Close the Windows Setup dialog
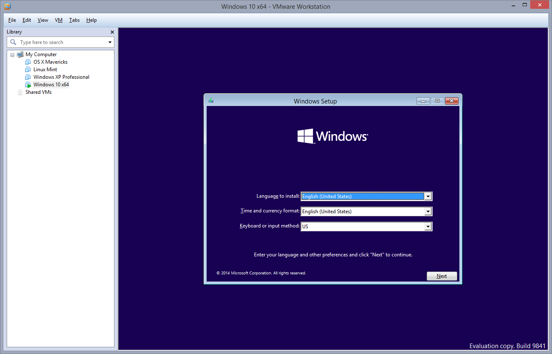Image resolution: width=552 pixels, height=354 pixels. pos(451,101)
